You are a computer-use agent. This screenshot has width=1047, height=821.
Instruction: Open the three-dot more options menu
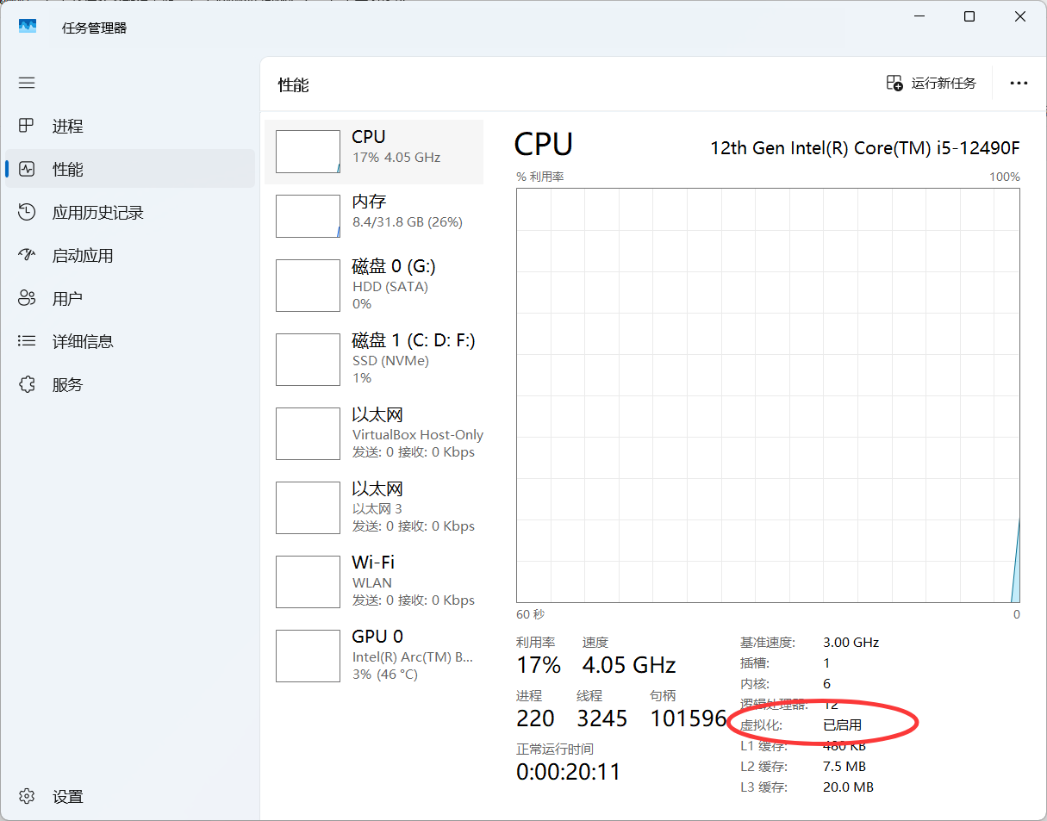click(x=1019, y=84)
